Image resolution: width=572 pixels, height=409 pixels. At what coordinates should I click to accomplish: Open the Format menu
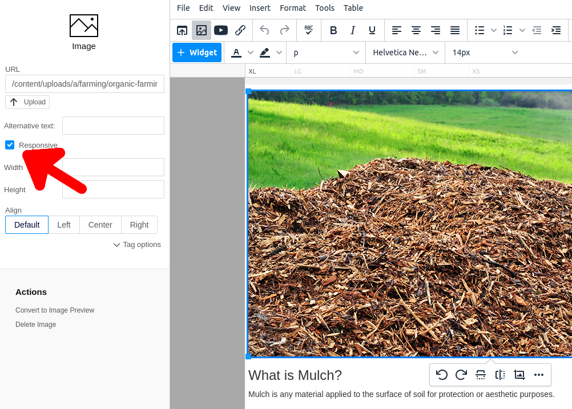293,8
